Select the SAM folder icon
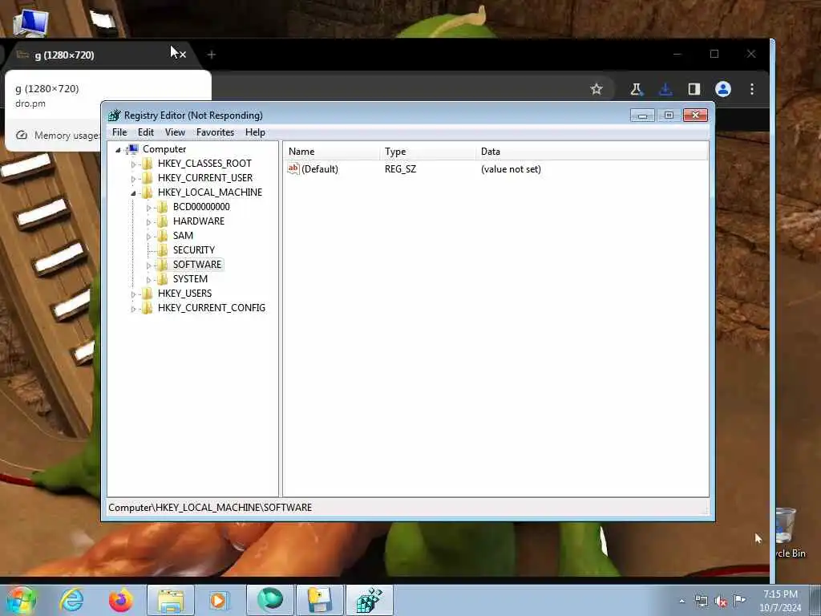 coord(163,236)
